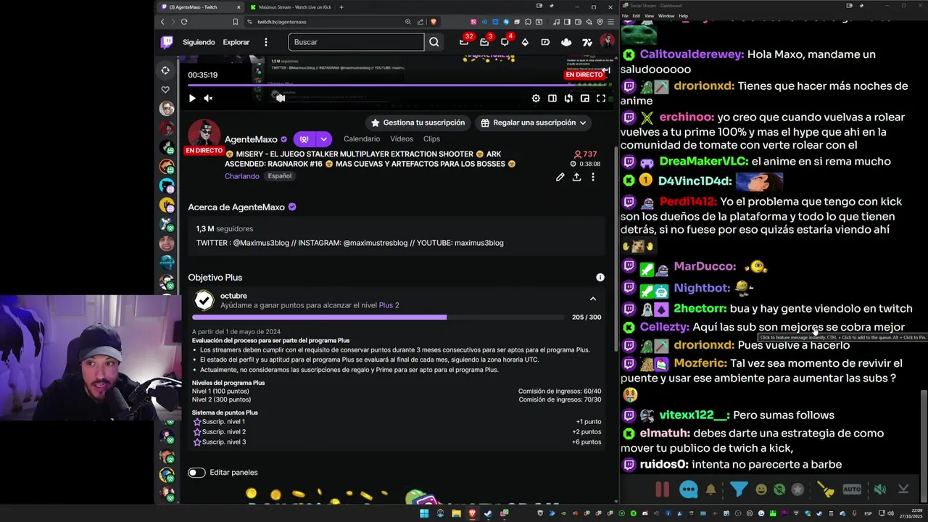Open the Twitch bits diamond icon

click(525, 42)
